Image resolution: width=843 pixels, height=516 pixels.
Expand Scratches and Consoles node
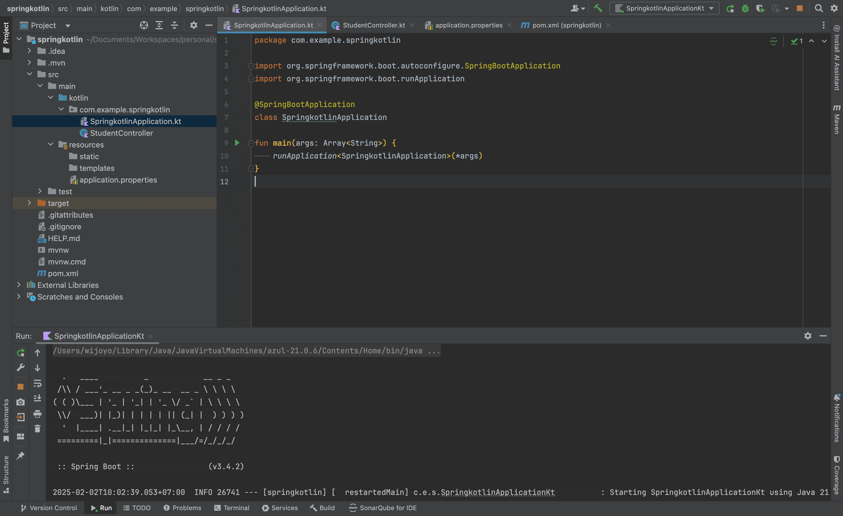point(18,297)
